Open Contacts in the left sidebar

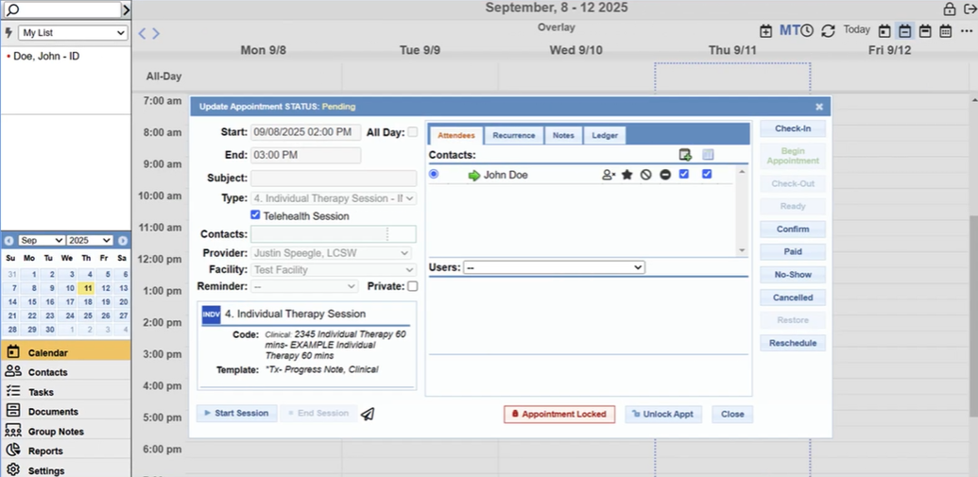click(65, 371)
